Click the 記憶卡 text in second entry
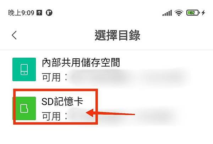The image size is (213, 144). tap(69, 101)
